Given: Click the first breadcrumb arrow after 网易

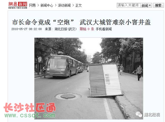Looking at the screenshot, I should (38, 5).
